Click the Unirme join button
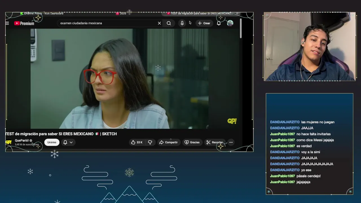Image resolution: width=361 pixels, height=203 pixels. tap(52, 142)
